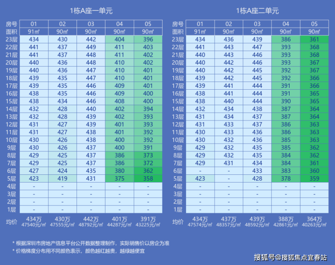The image size is (335, 265).
Task: Select room 05 header in 二单元 table
Action: coord(314,24)
